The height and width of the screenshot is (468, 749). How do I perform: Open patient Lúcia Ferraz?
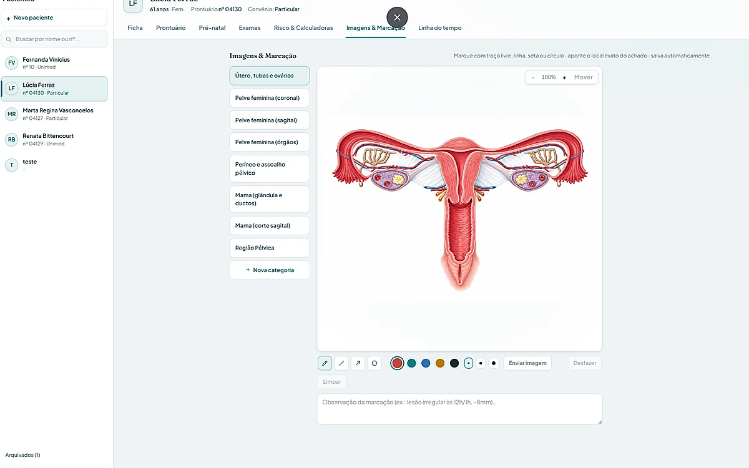54,89
